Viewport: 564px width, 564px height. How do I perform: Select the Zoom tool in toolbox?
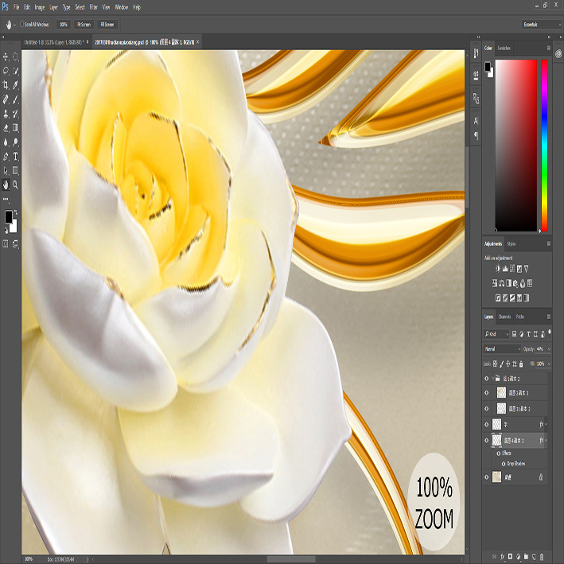(x=15, y=185)
